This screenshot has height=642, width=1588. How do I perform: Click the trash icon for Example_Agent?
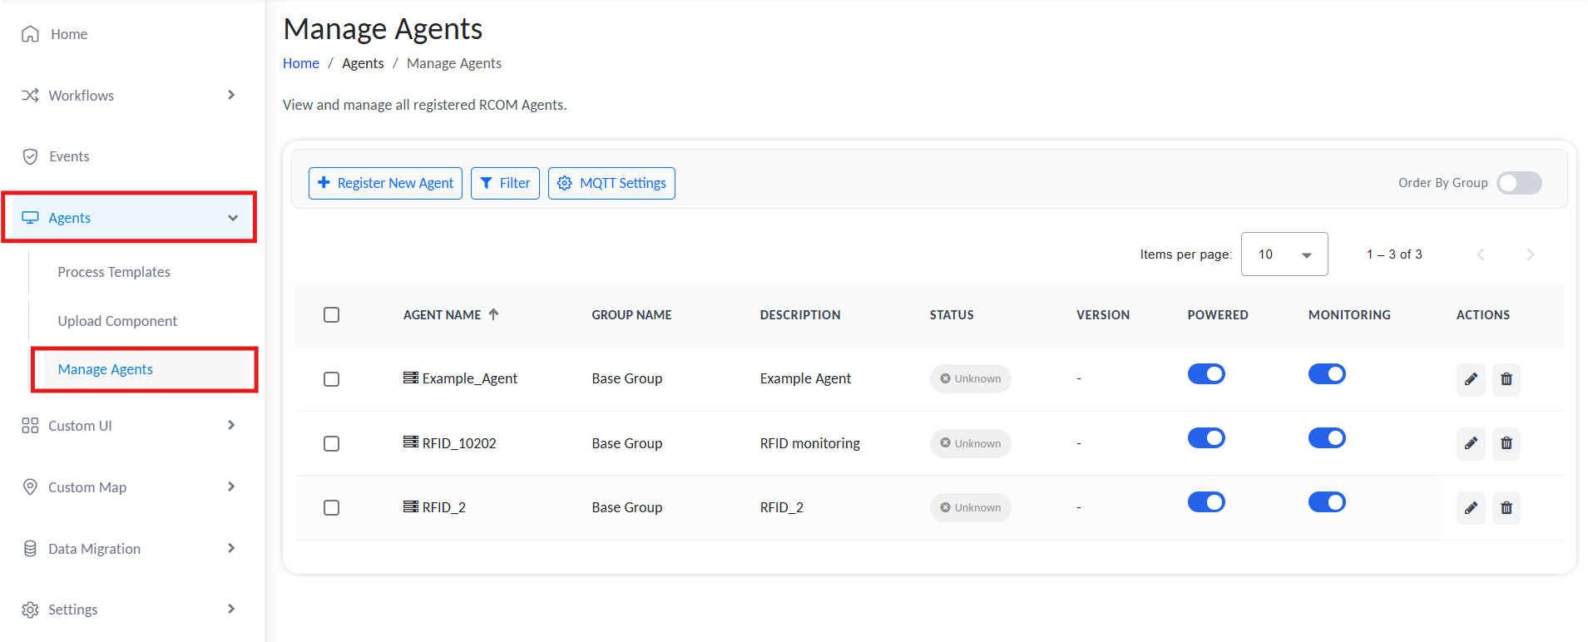click(x=1506, y=379)
